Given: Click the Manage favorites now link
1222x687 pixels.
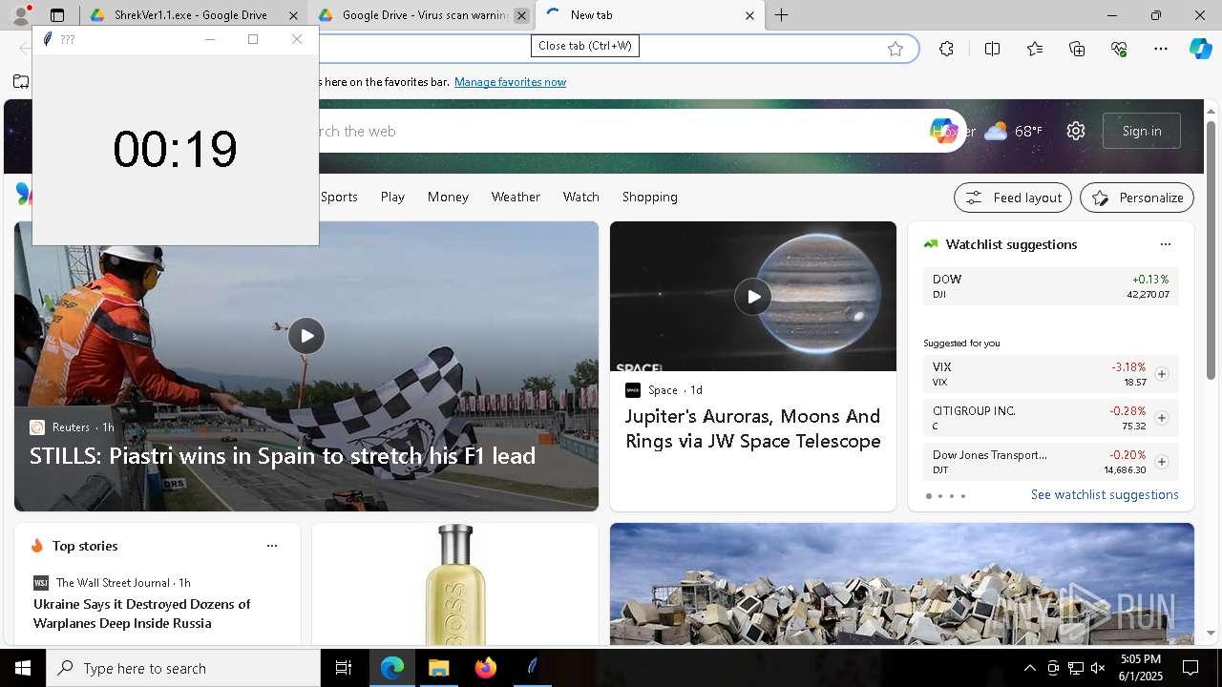Looking at the screenshot, I should 510,82.
